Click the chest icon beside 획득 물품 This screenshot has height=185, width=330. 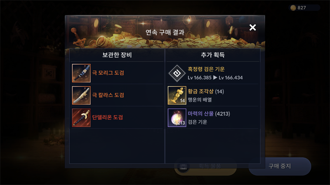[x=183, y=167]
